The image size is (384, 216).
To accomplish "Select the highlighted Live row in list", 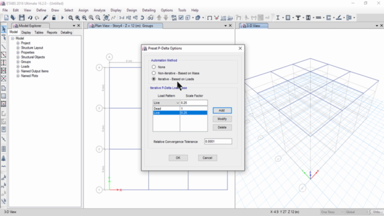I will click(x=180, y=113).
